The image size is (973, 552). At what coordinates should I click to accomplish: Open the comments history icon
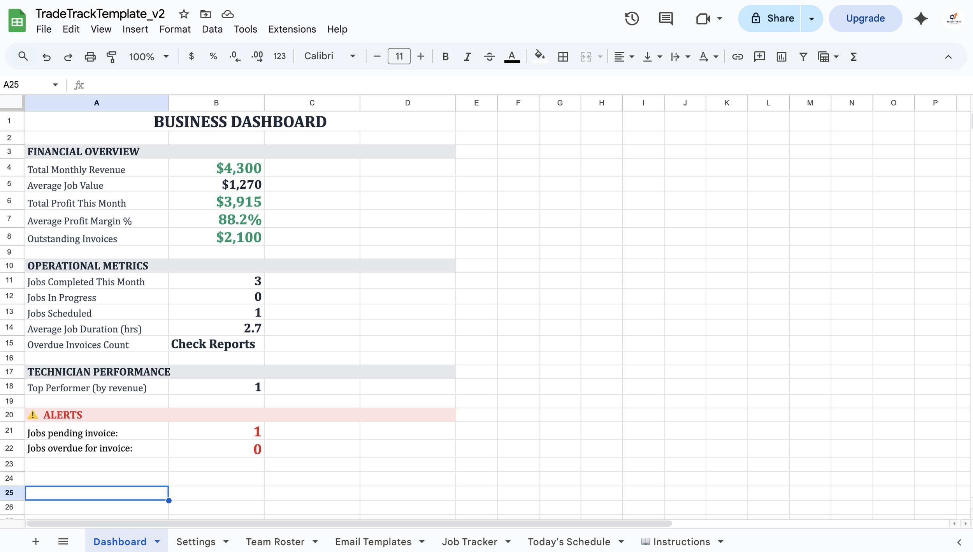point(666,18)
